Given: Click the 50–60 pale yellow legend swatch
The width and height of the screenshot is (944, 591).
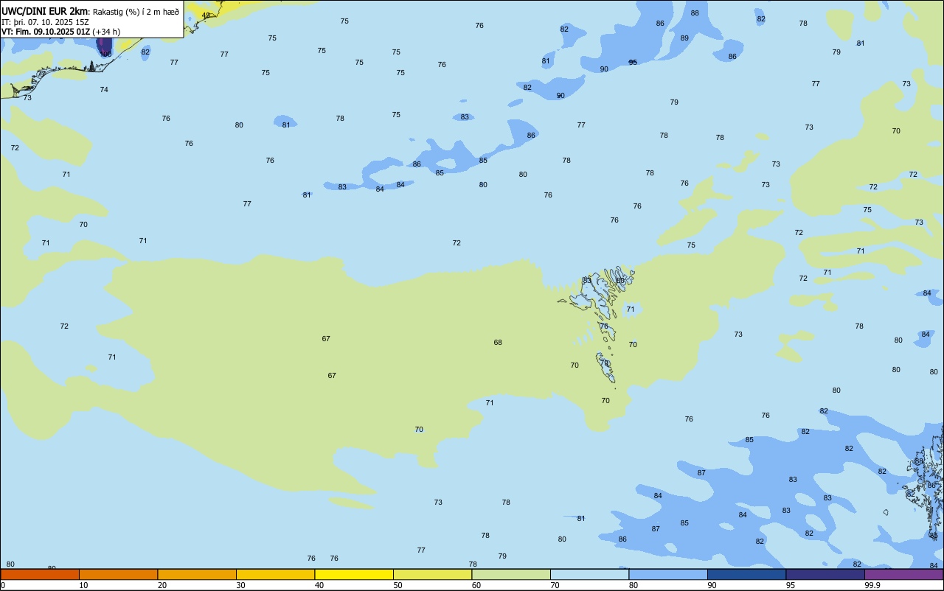Looking at the screenshot, I should tap(432, 574).
